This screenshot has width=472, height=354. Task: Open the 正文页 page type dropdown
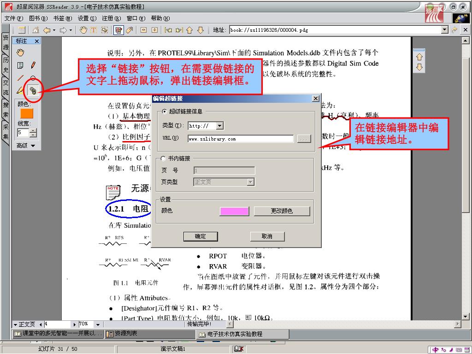[15, 324]
